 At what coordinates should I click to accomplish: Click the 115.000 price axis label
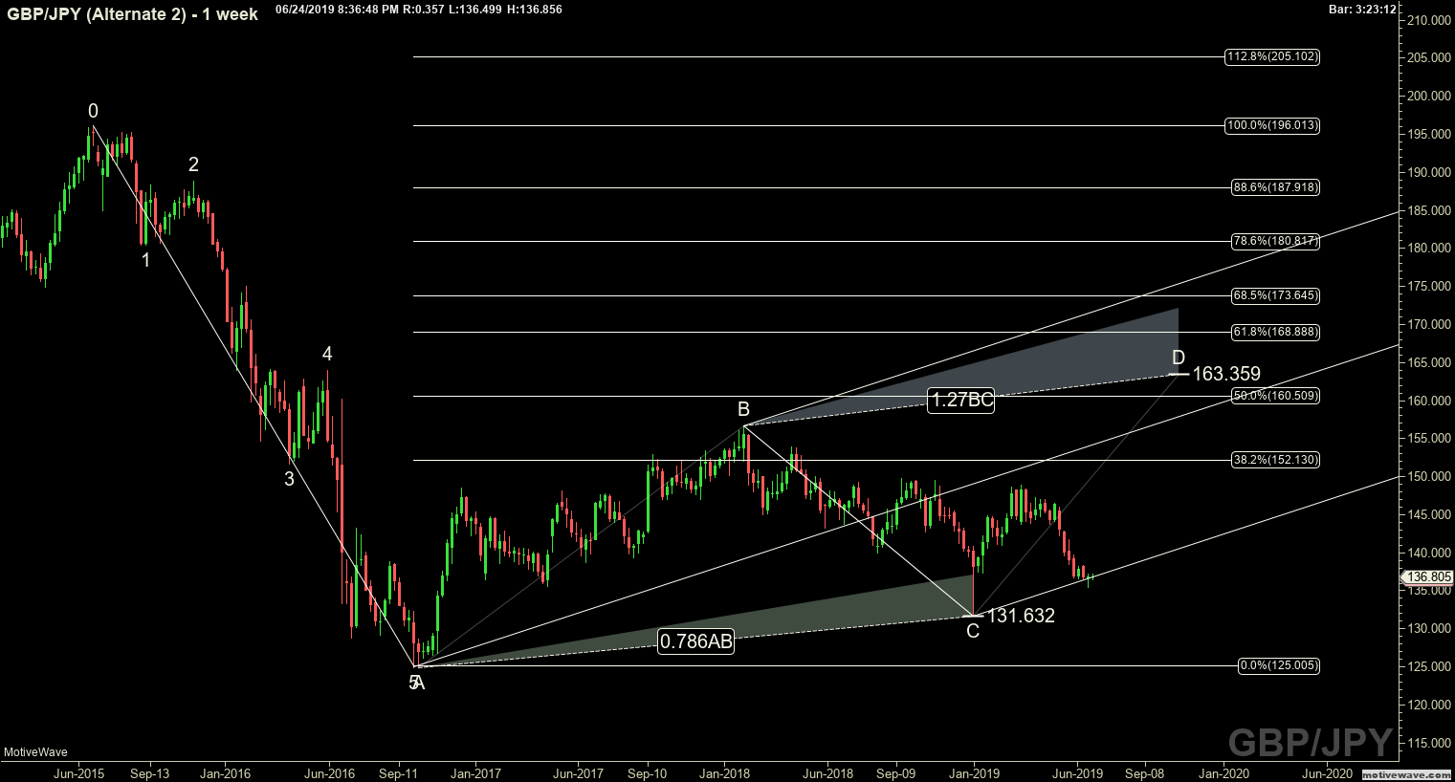click(1428, 743)
